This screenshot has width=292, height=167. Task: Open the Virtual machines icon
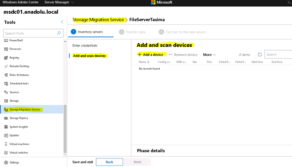(x=6, y=144)
